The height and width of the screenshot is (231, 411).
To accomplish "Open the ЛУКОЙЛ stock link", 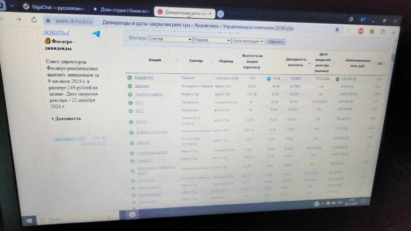I will [145, 160].
